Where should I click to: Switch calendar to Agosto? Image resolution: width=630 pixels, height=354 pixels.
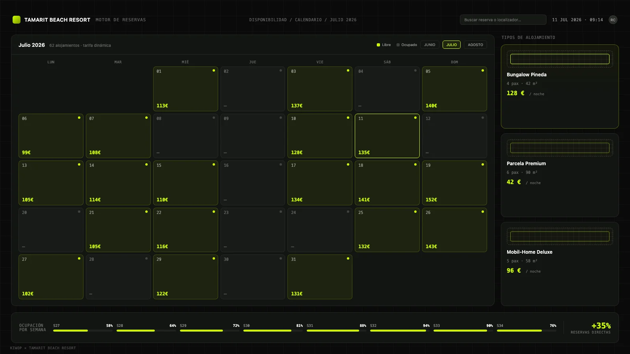(x=475, y=45)
